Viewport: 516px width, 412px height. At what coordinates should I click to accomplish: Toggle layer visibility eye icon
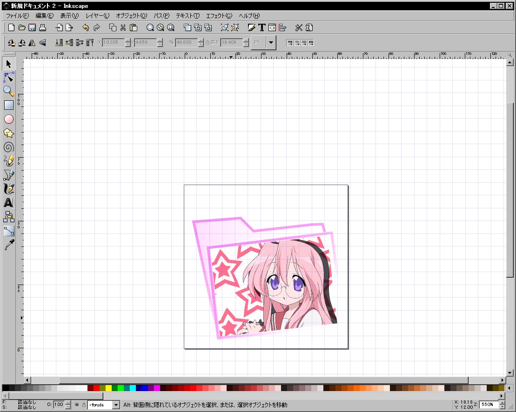(x=77, y=405)
